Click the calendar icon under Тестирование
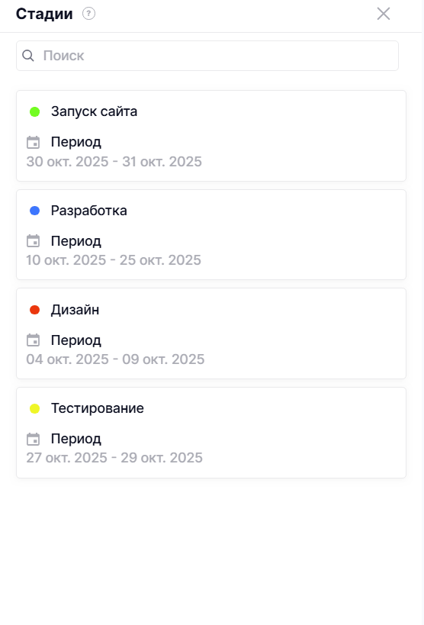424x625 pixels. pos(33,439)
